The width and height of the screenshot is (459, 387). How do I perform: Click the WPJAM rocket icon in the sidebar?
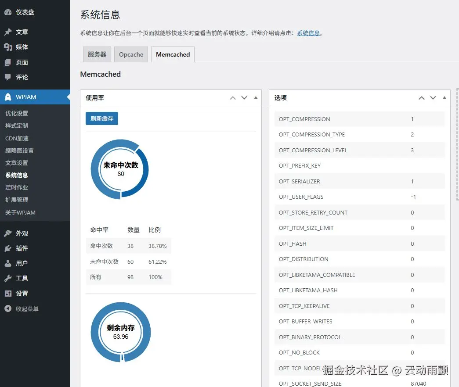point(8,97)
